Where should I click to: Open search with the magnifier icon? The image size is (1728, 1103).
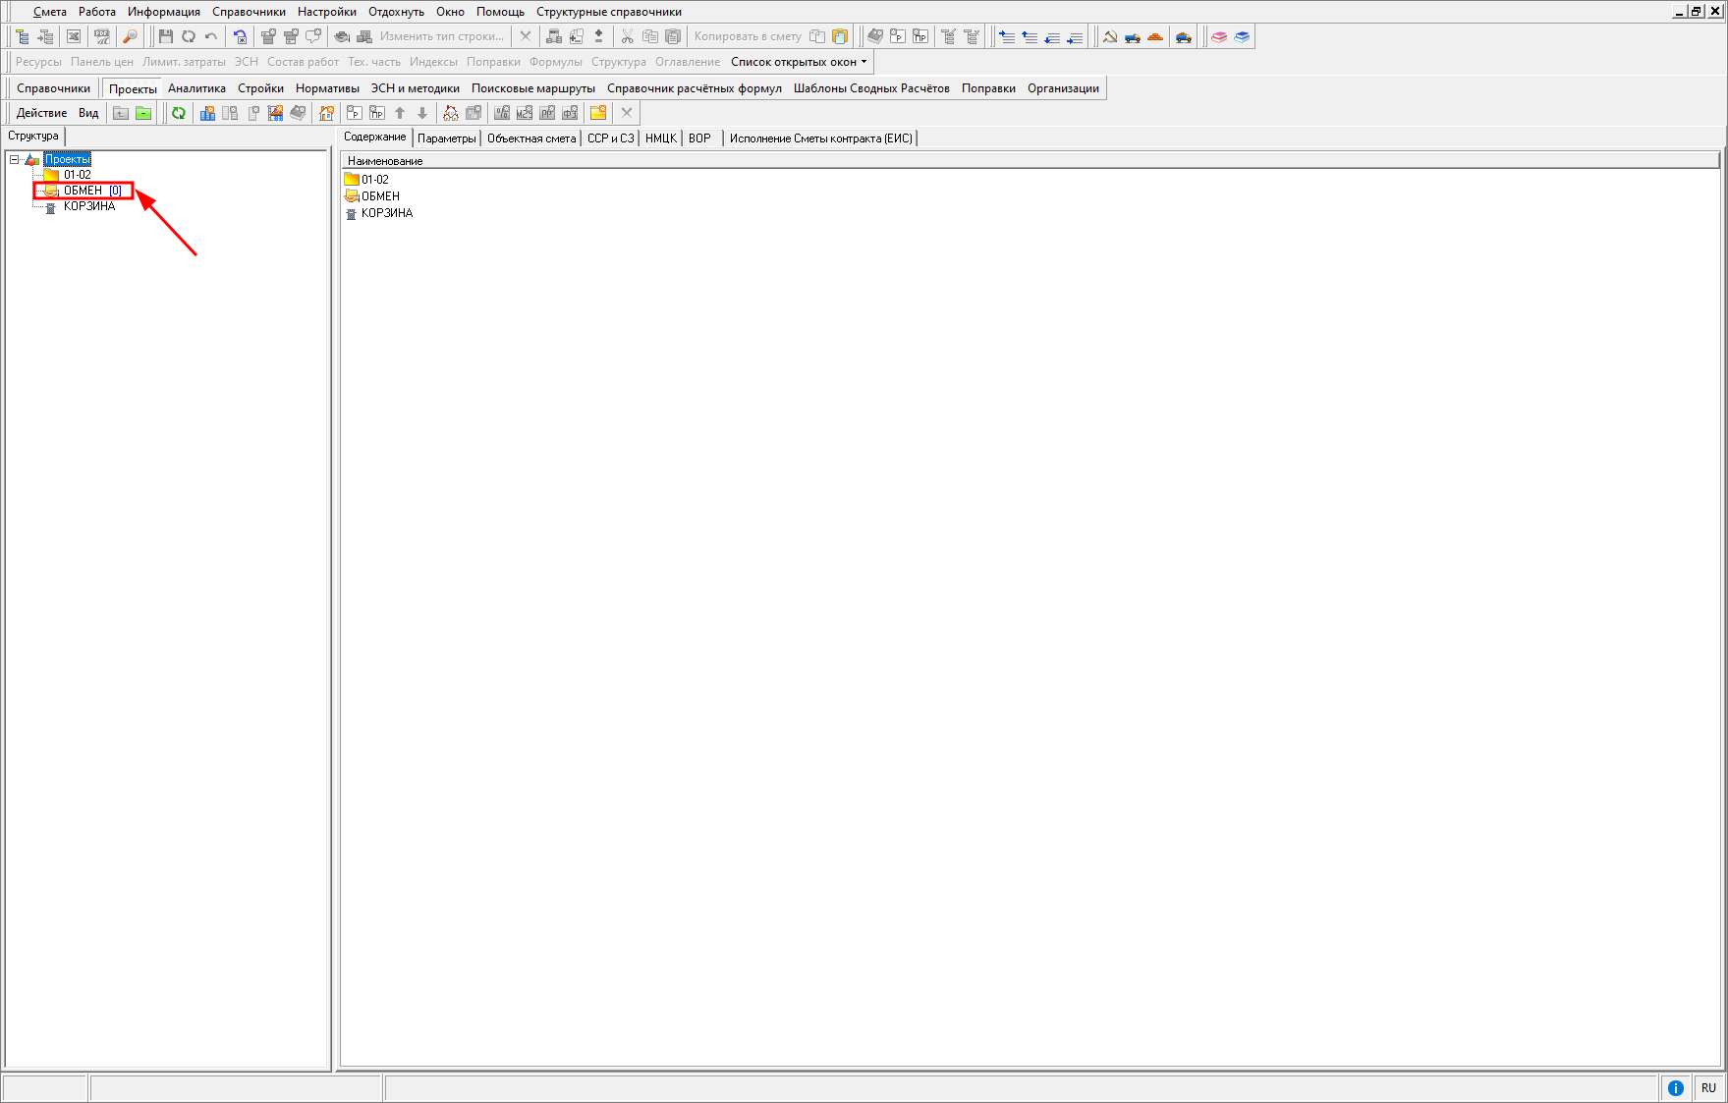130,36
